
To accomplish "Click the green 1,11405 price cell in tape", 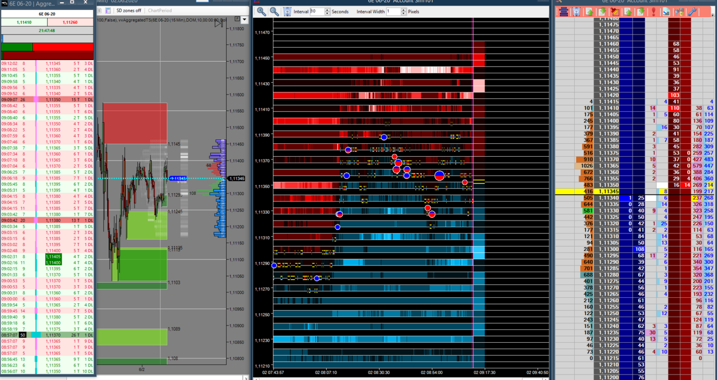I will coord(53,257).
